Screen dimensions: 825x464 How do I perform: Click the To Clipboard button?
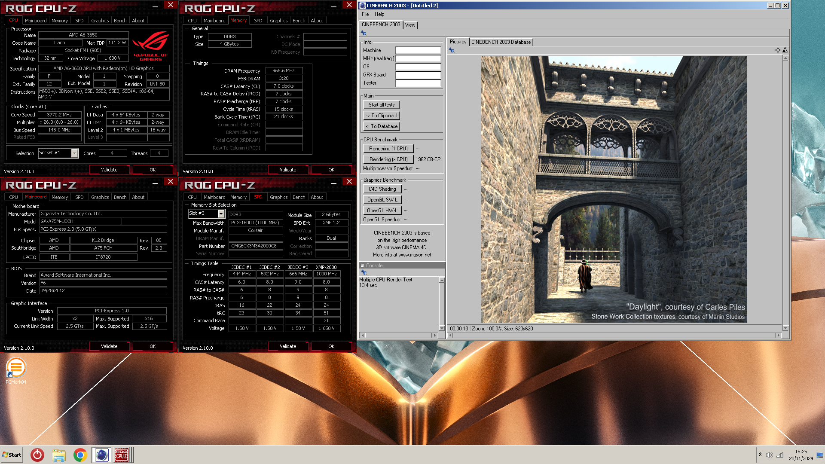382,116
